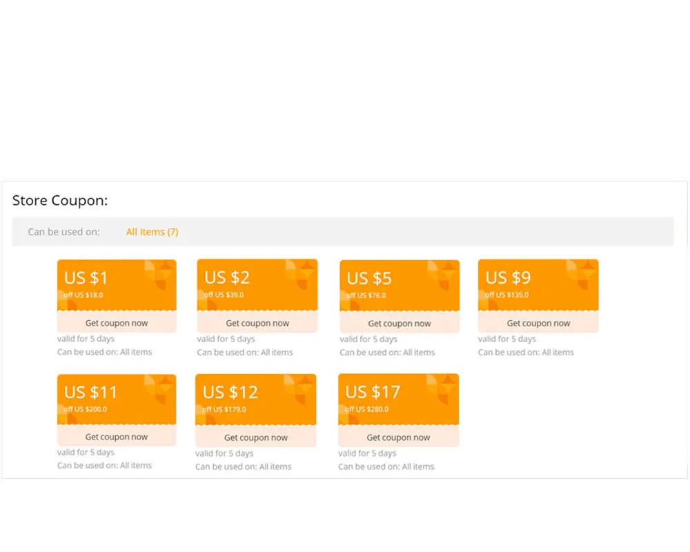Image resolution: width=690 pixels, height=552 pixels.
Task: Get the US $11 coupon now
Action: coord(117,436)
